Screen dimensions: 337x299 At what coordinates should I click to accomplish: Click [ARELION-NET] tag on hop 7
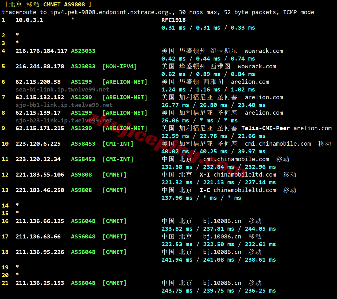pyautogui.click(x=125, y=97)
